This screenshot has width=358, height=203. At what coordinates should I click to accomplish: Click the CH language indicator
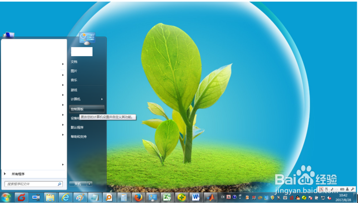point(223,197)
